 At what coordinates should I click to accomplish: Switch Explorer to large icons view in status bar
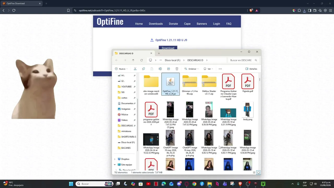point(259,173)
